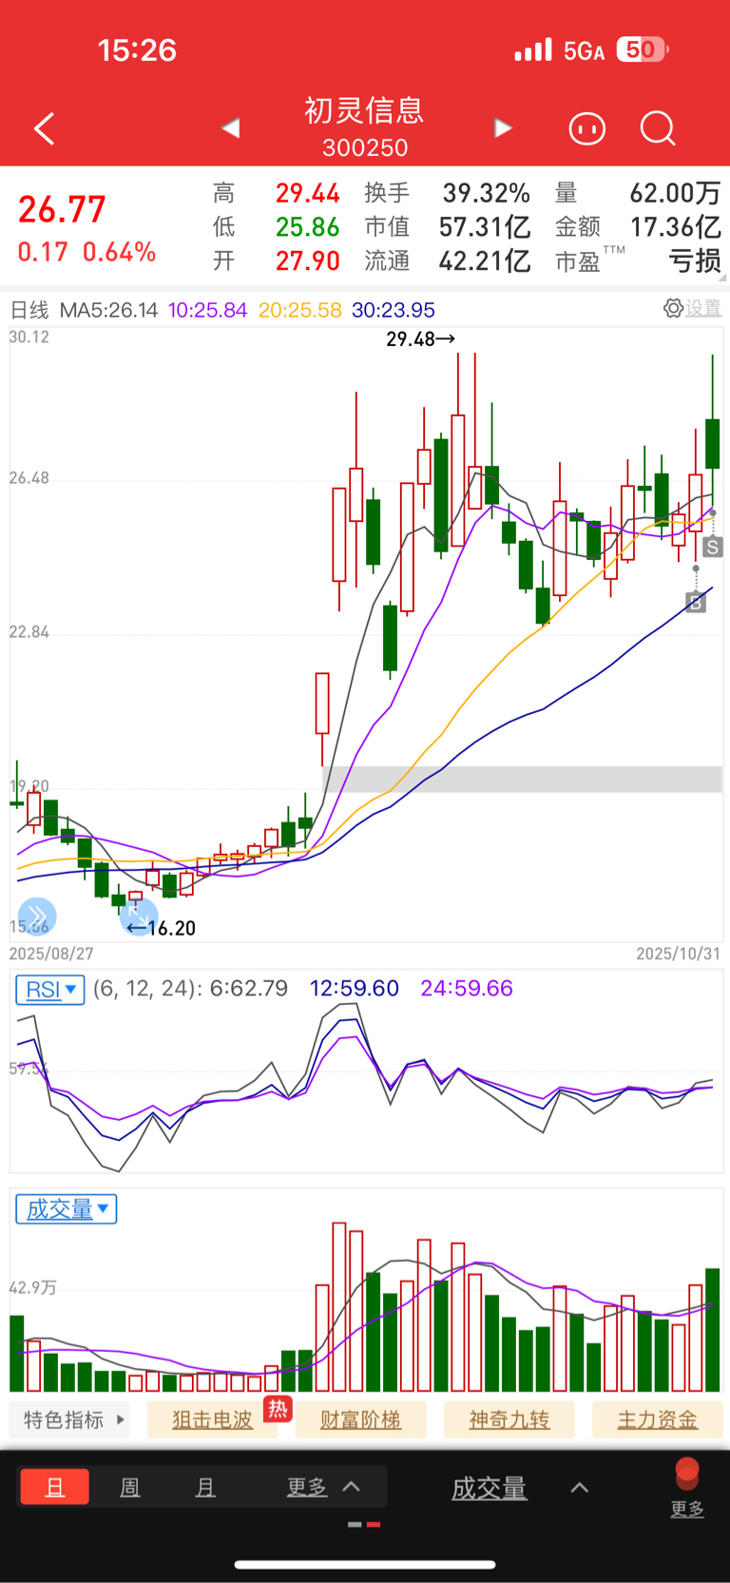
Task: Open 神奇九转 indicator
Action: (509, 1419)
